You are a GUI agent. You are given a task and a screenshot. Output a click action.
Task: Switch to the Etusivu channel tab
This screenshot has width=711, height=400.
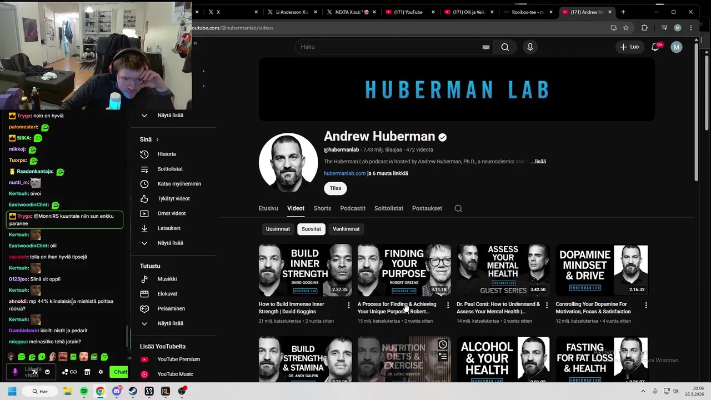[x=268, y=208]
